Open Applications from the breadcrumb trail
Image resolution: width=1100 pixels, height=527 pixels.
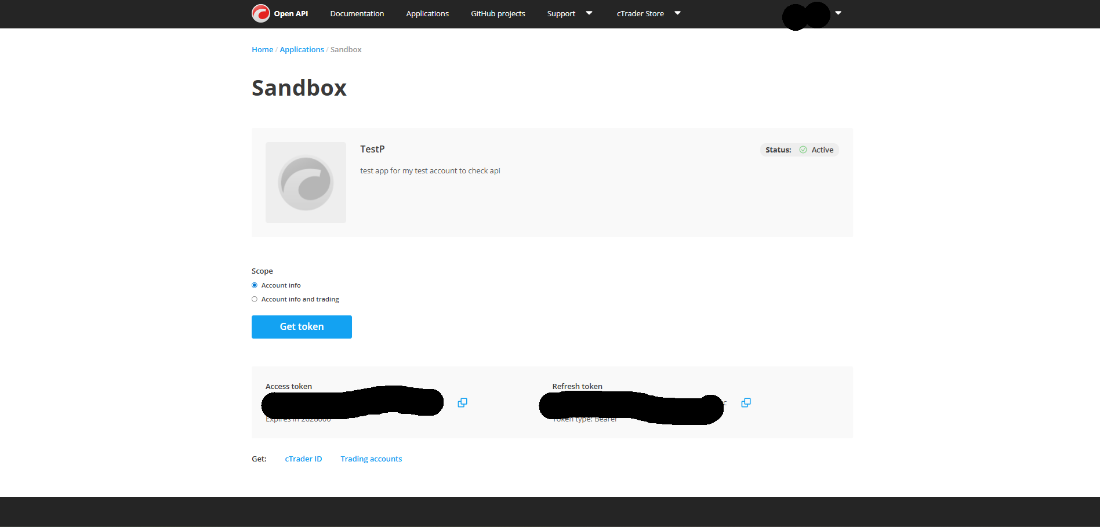click(x=302, y=49)
